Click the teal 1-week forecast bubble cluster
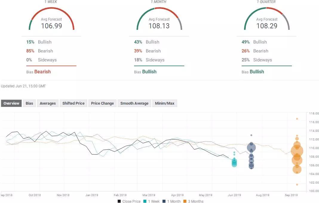 [x=234, y=162]
